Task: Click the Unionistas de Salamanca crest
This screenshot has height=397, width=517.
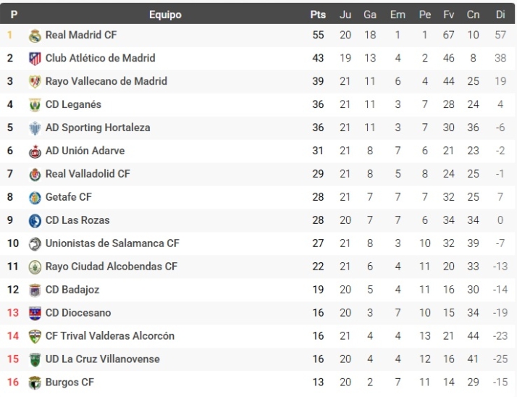Action: pos(35,244)
